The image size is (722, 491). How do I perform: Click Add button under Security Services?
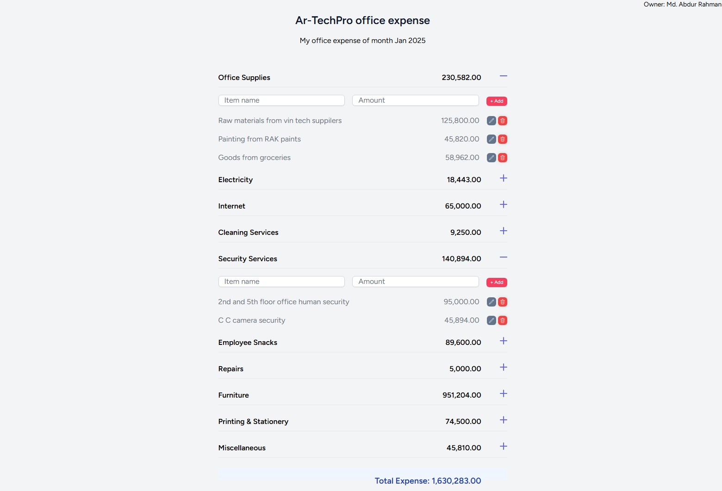(497, 282)
